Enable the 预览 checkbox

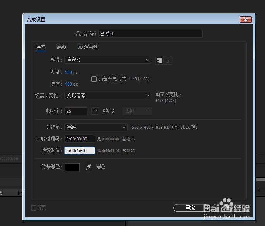34,208
